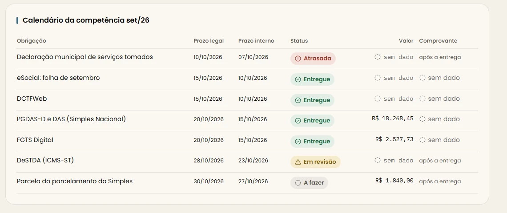Click the value R$ 2.527,73
This screenshot has width=507, height=213.
(x=394, y=139)
